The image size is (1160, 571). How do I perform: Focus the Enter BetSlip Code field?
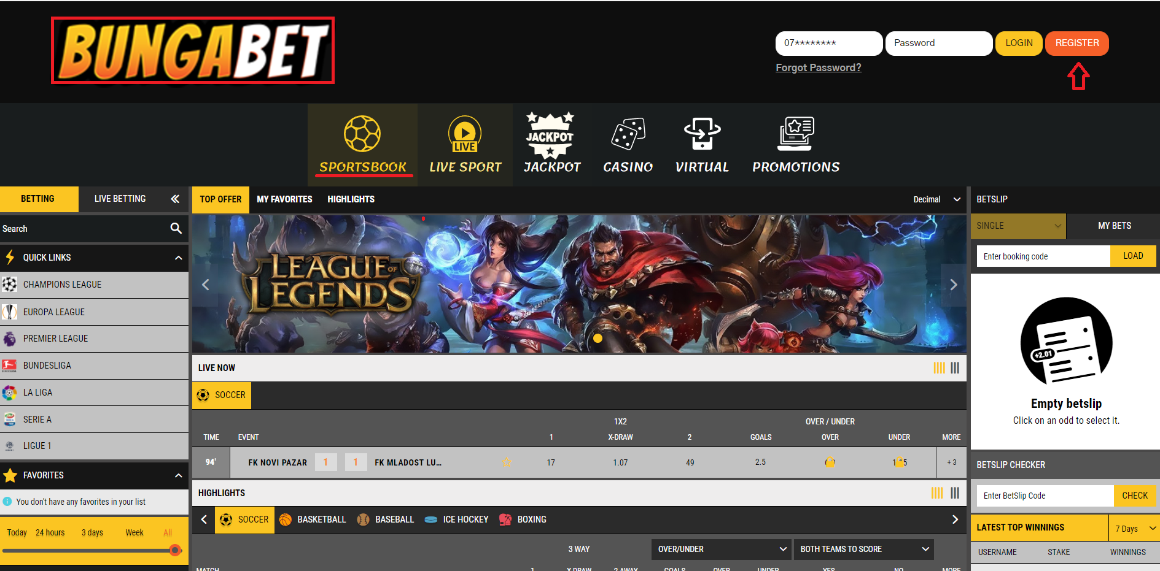point(1045,496)
